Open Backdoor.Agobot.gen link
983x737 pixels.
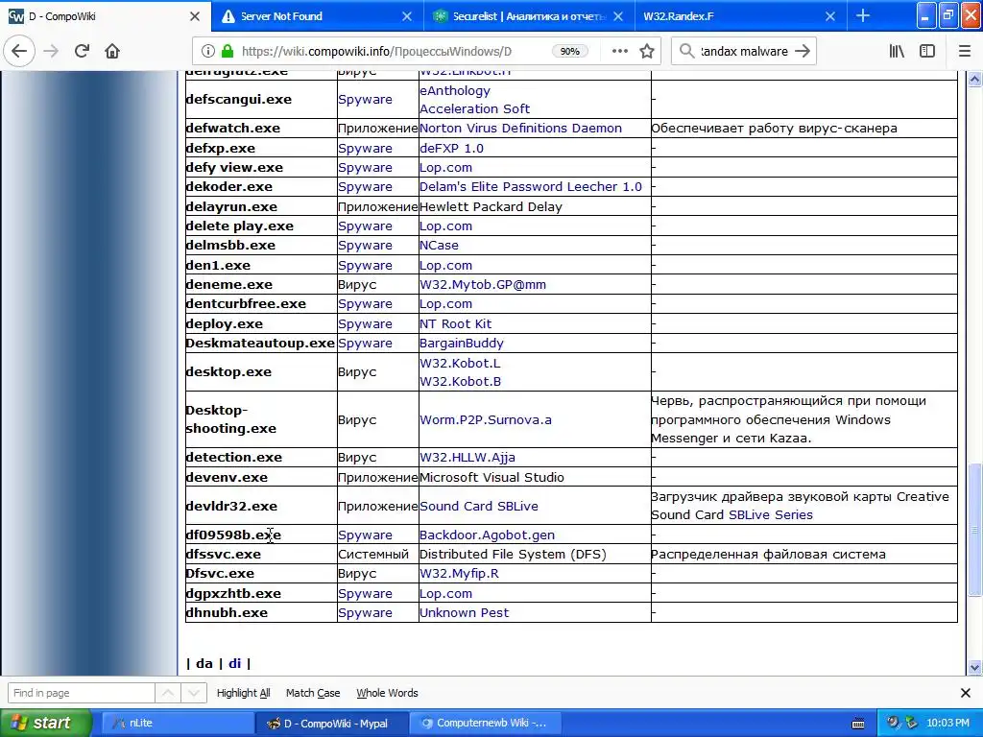tap(487, 535)
